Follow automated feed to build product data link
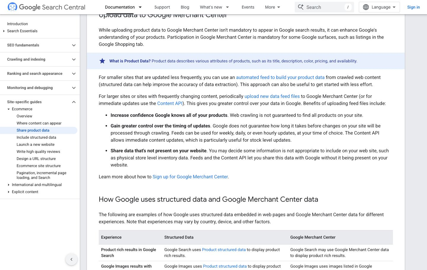 click(x=280, y=77)
